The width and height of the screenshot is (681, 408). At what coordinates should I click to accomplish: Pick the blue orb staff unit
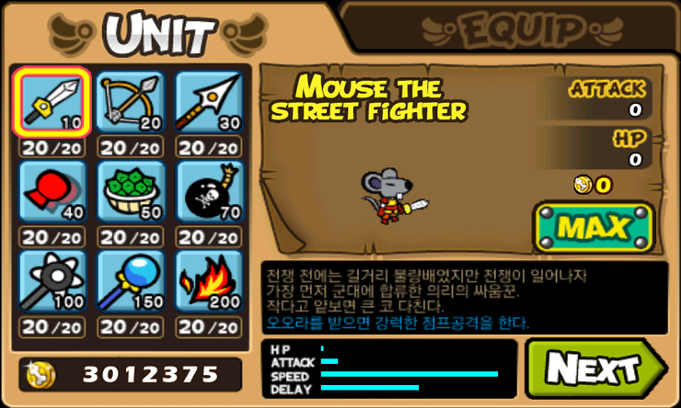coord(131,281)
